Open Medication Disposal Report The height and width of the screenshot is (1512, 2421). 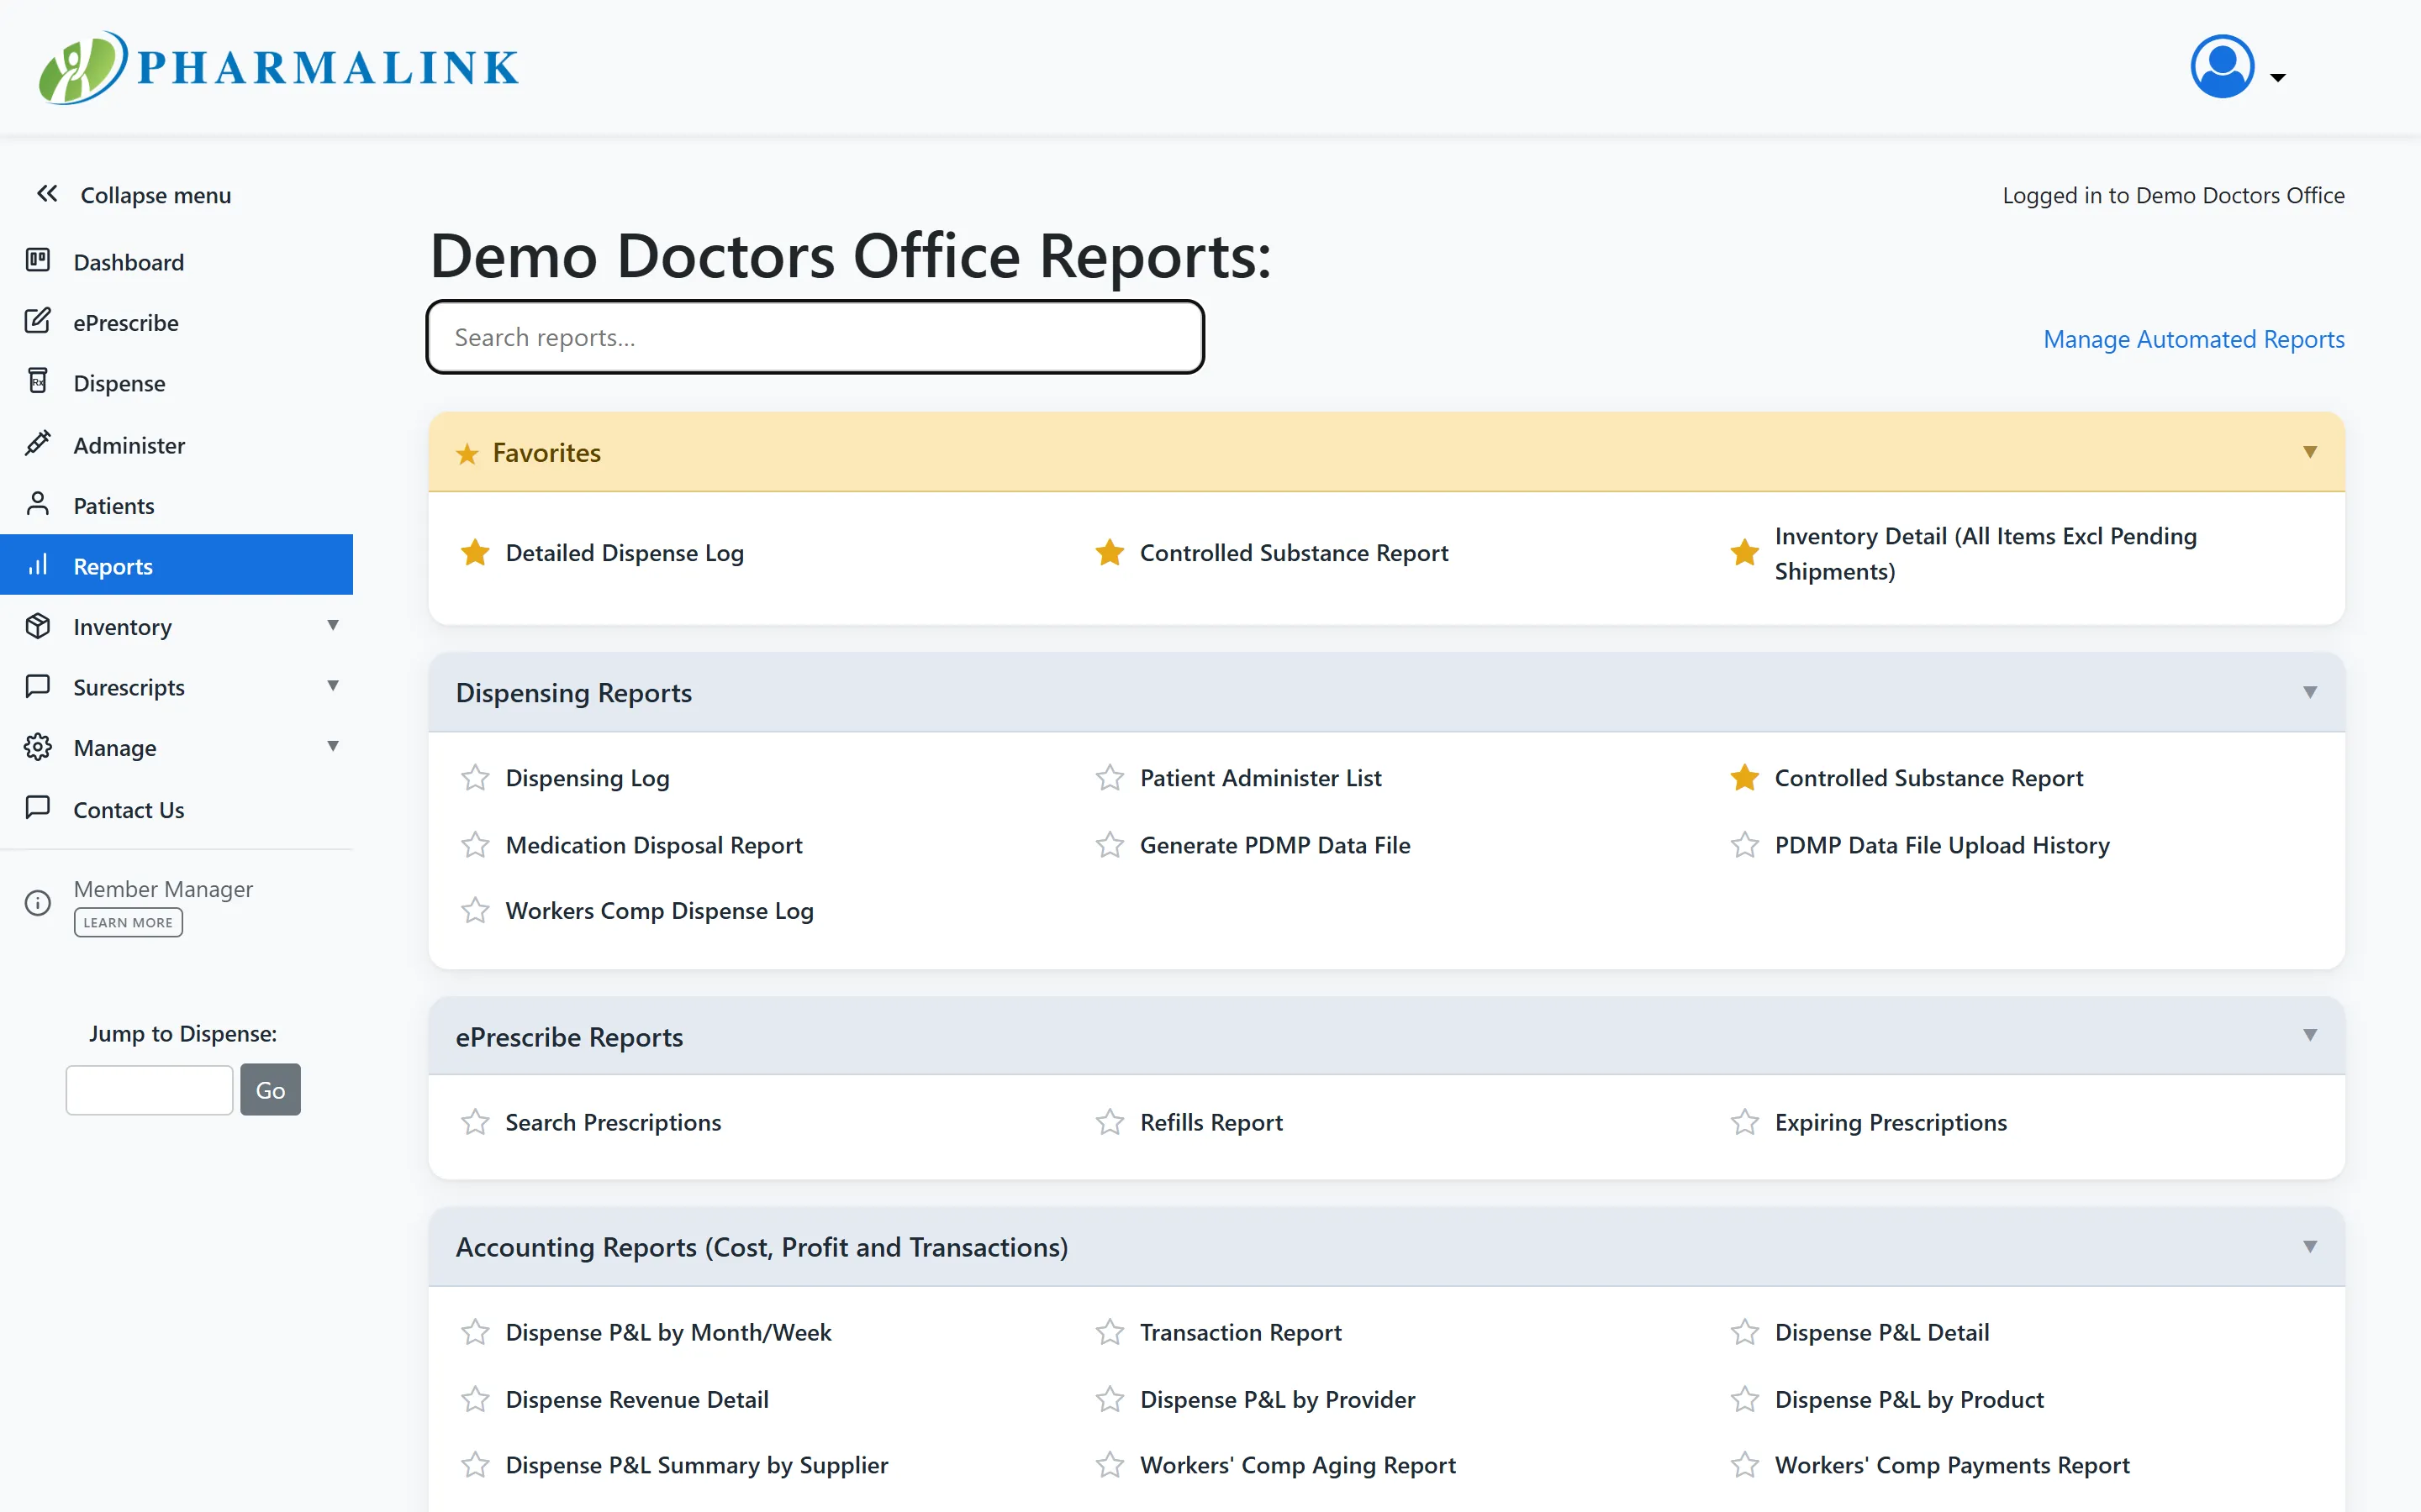click(653, 846)
